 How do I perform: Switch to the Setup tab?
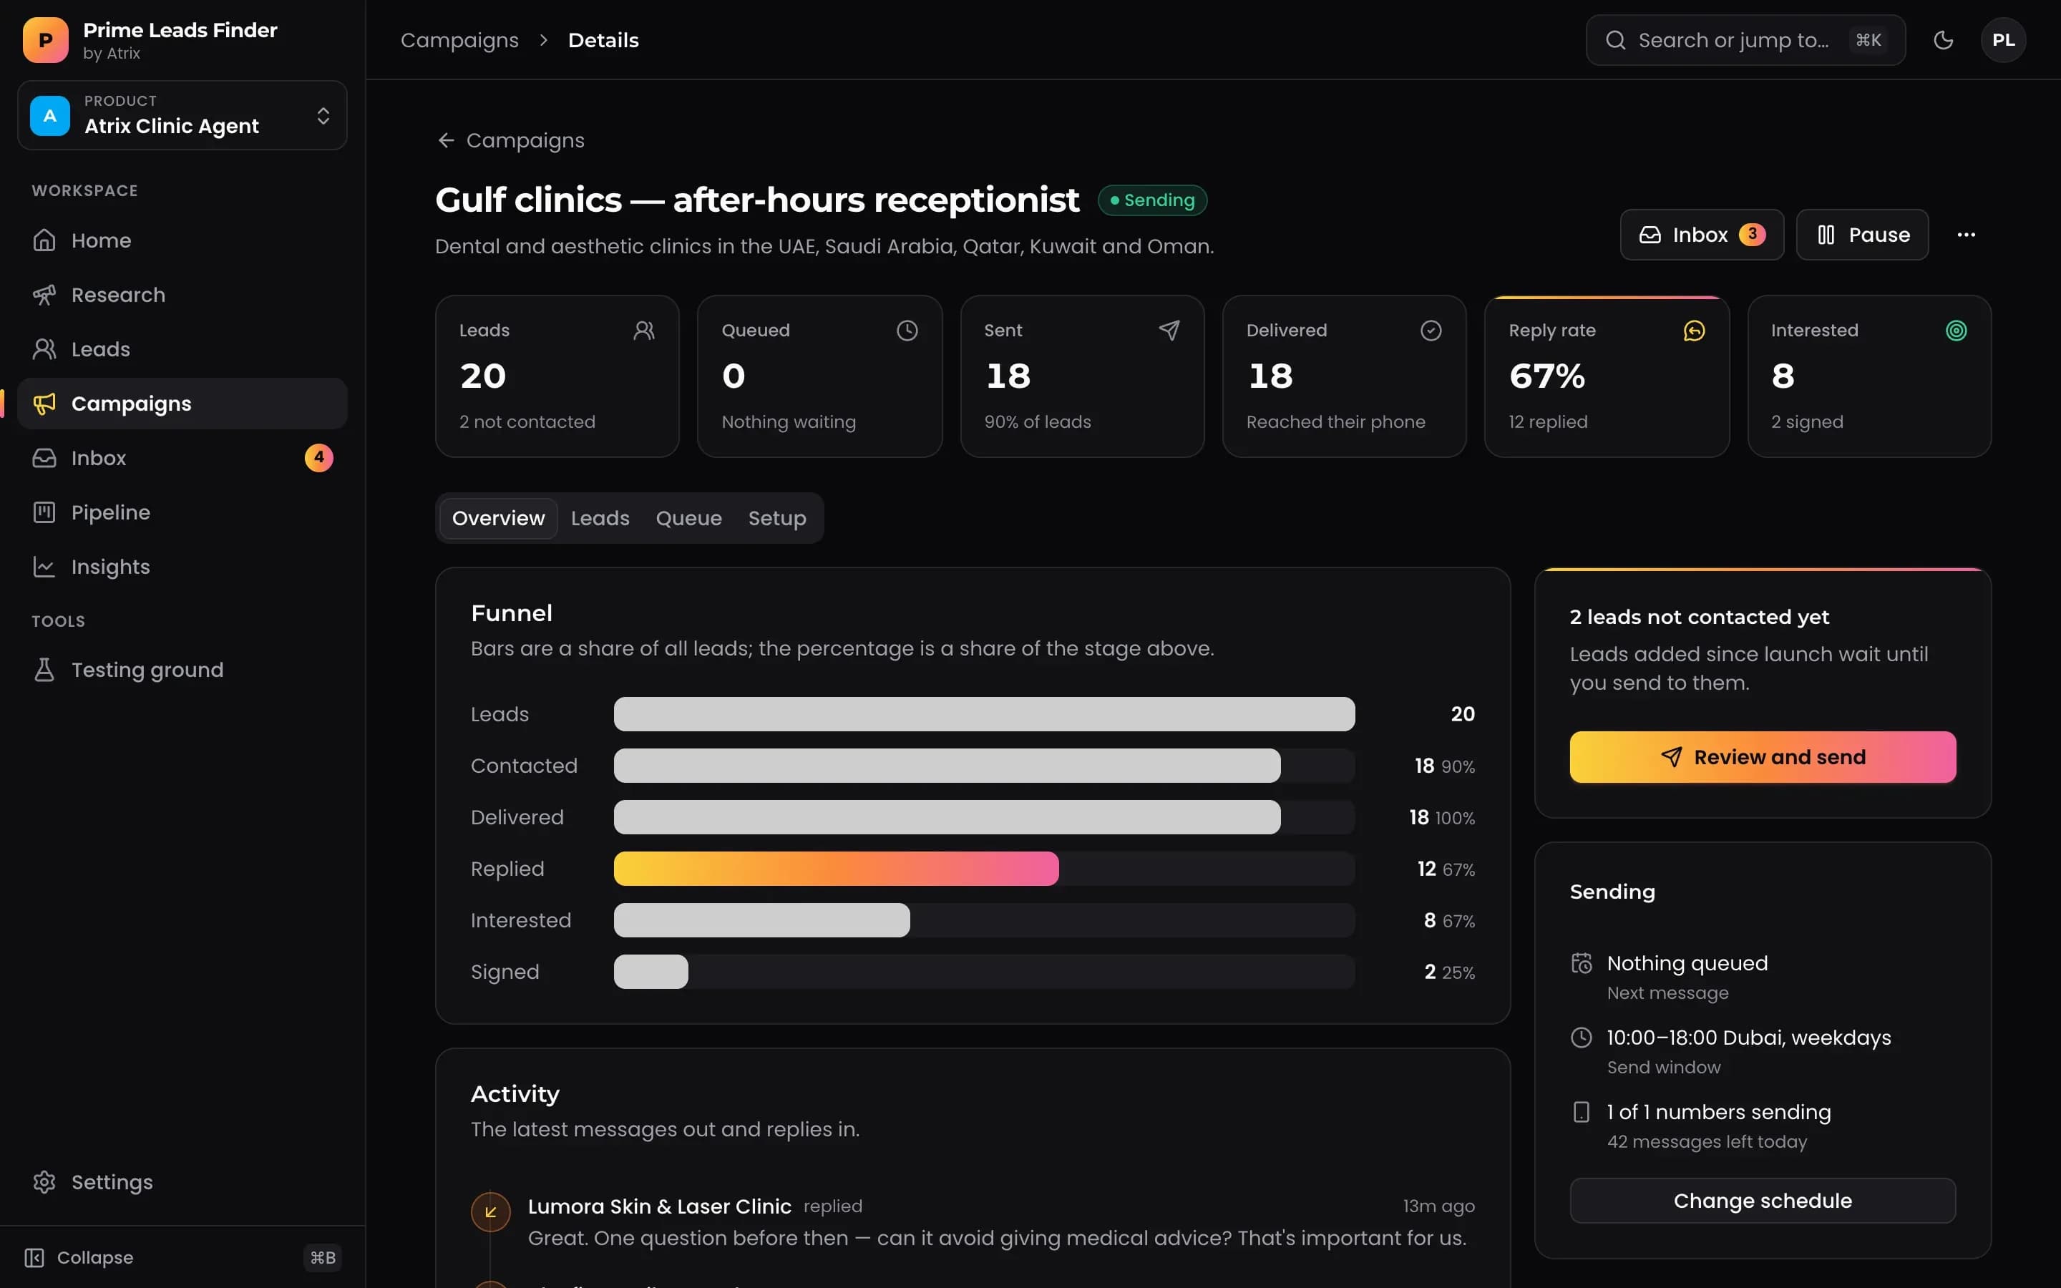point(776,518)
